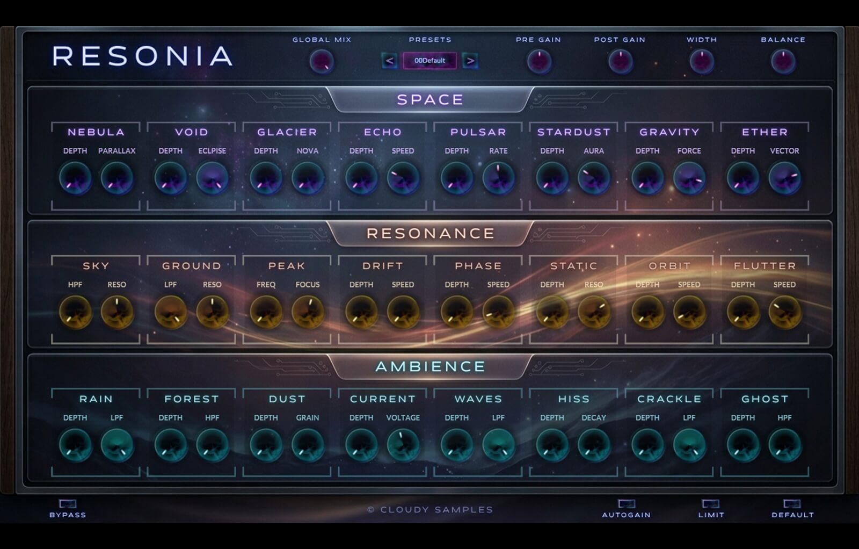
Task: Click the Forest Depth knob
Action: [x=171, y=445]
